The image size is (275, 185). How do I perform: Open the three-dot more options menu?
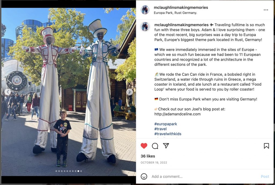[x=266, y=10]
